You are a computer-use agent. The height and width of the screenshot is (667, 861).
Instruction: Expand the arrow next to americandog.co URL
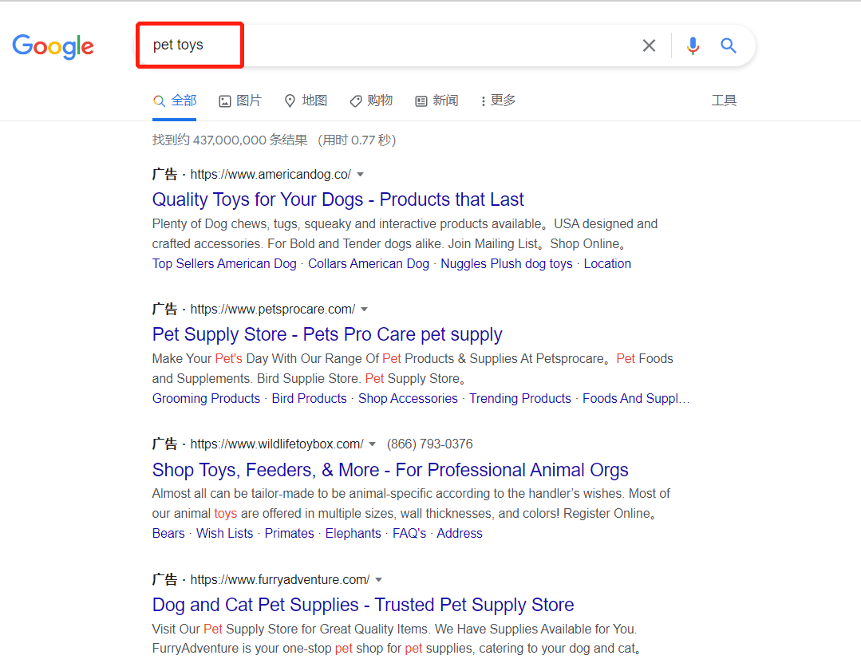360,174
